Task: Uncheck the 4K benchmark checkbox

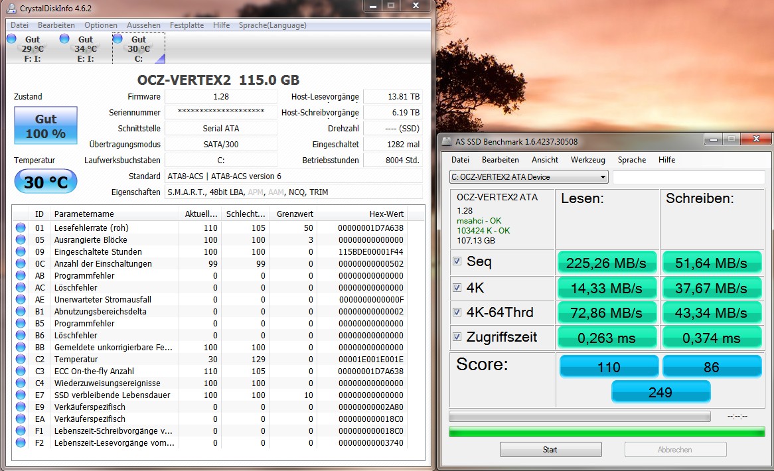Action: pyautogui.click(x=457, y=287)
